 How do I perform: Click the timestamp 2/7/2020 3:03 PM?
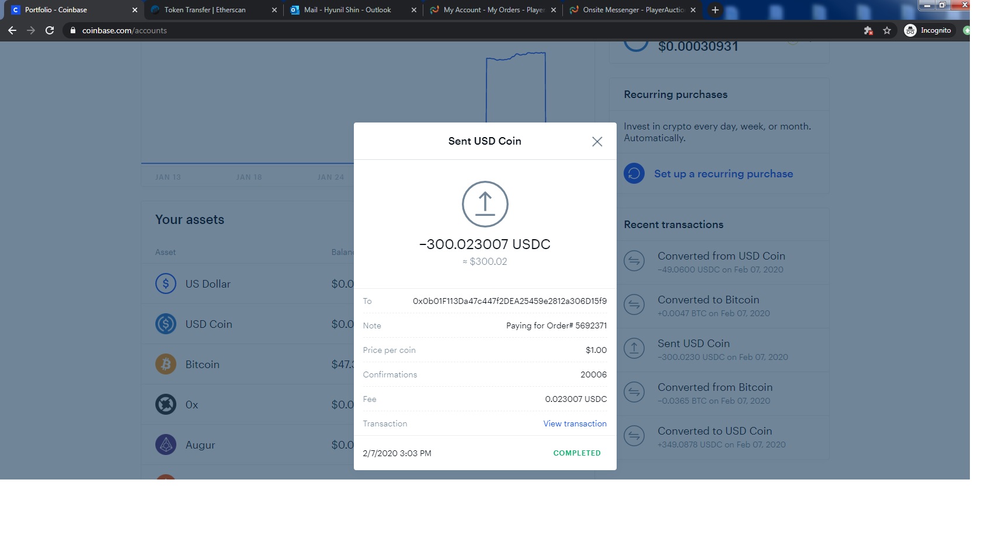coord(397,453)
